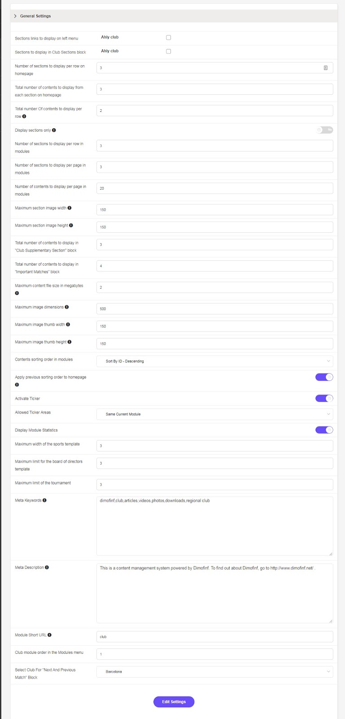Disable the Display Module Statistics toggle
Viewport: 345px width, 719px height.
(324, 430)
